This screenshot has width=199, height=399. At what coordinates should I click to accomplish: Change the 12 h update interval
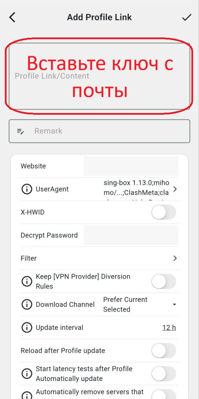coord(169,328)
